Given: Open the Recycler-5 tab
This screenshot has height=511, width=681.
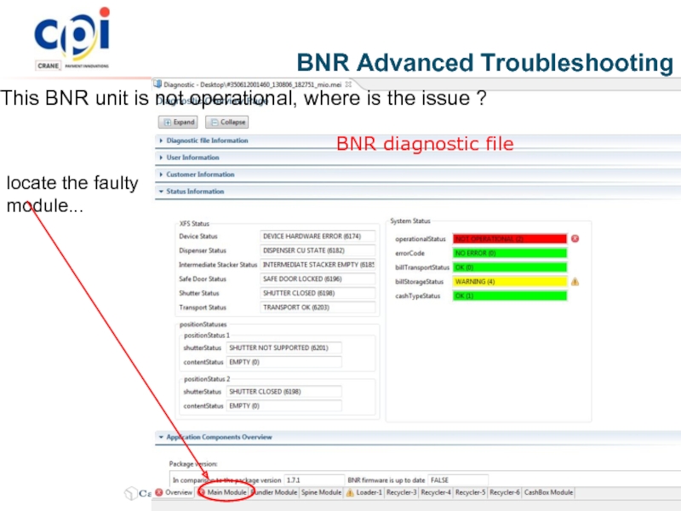Looking at the screenshot, I should (x=471, y=492).
